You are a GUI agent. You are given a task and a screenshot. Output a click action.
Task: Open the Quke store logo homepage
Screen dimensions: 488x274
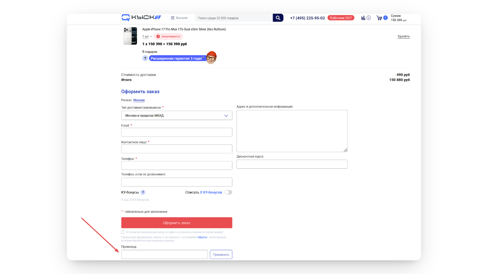coord(141,18)
